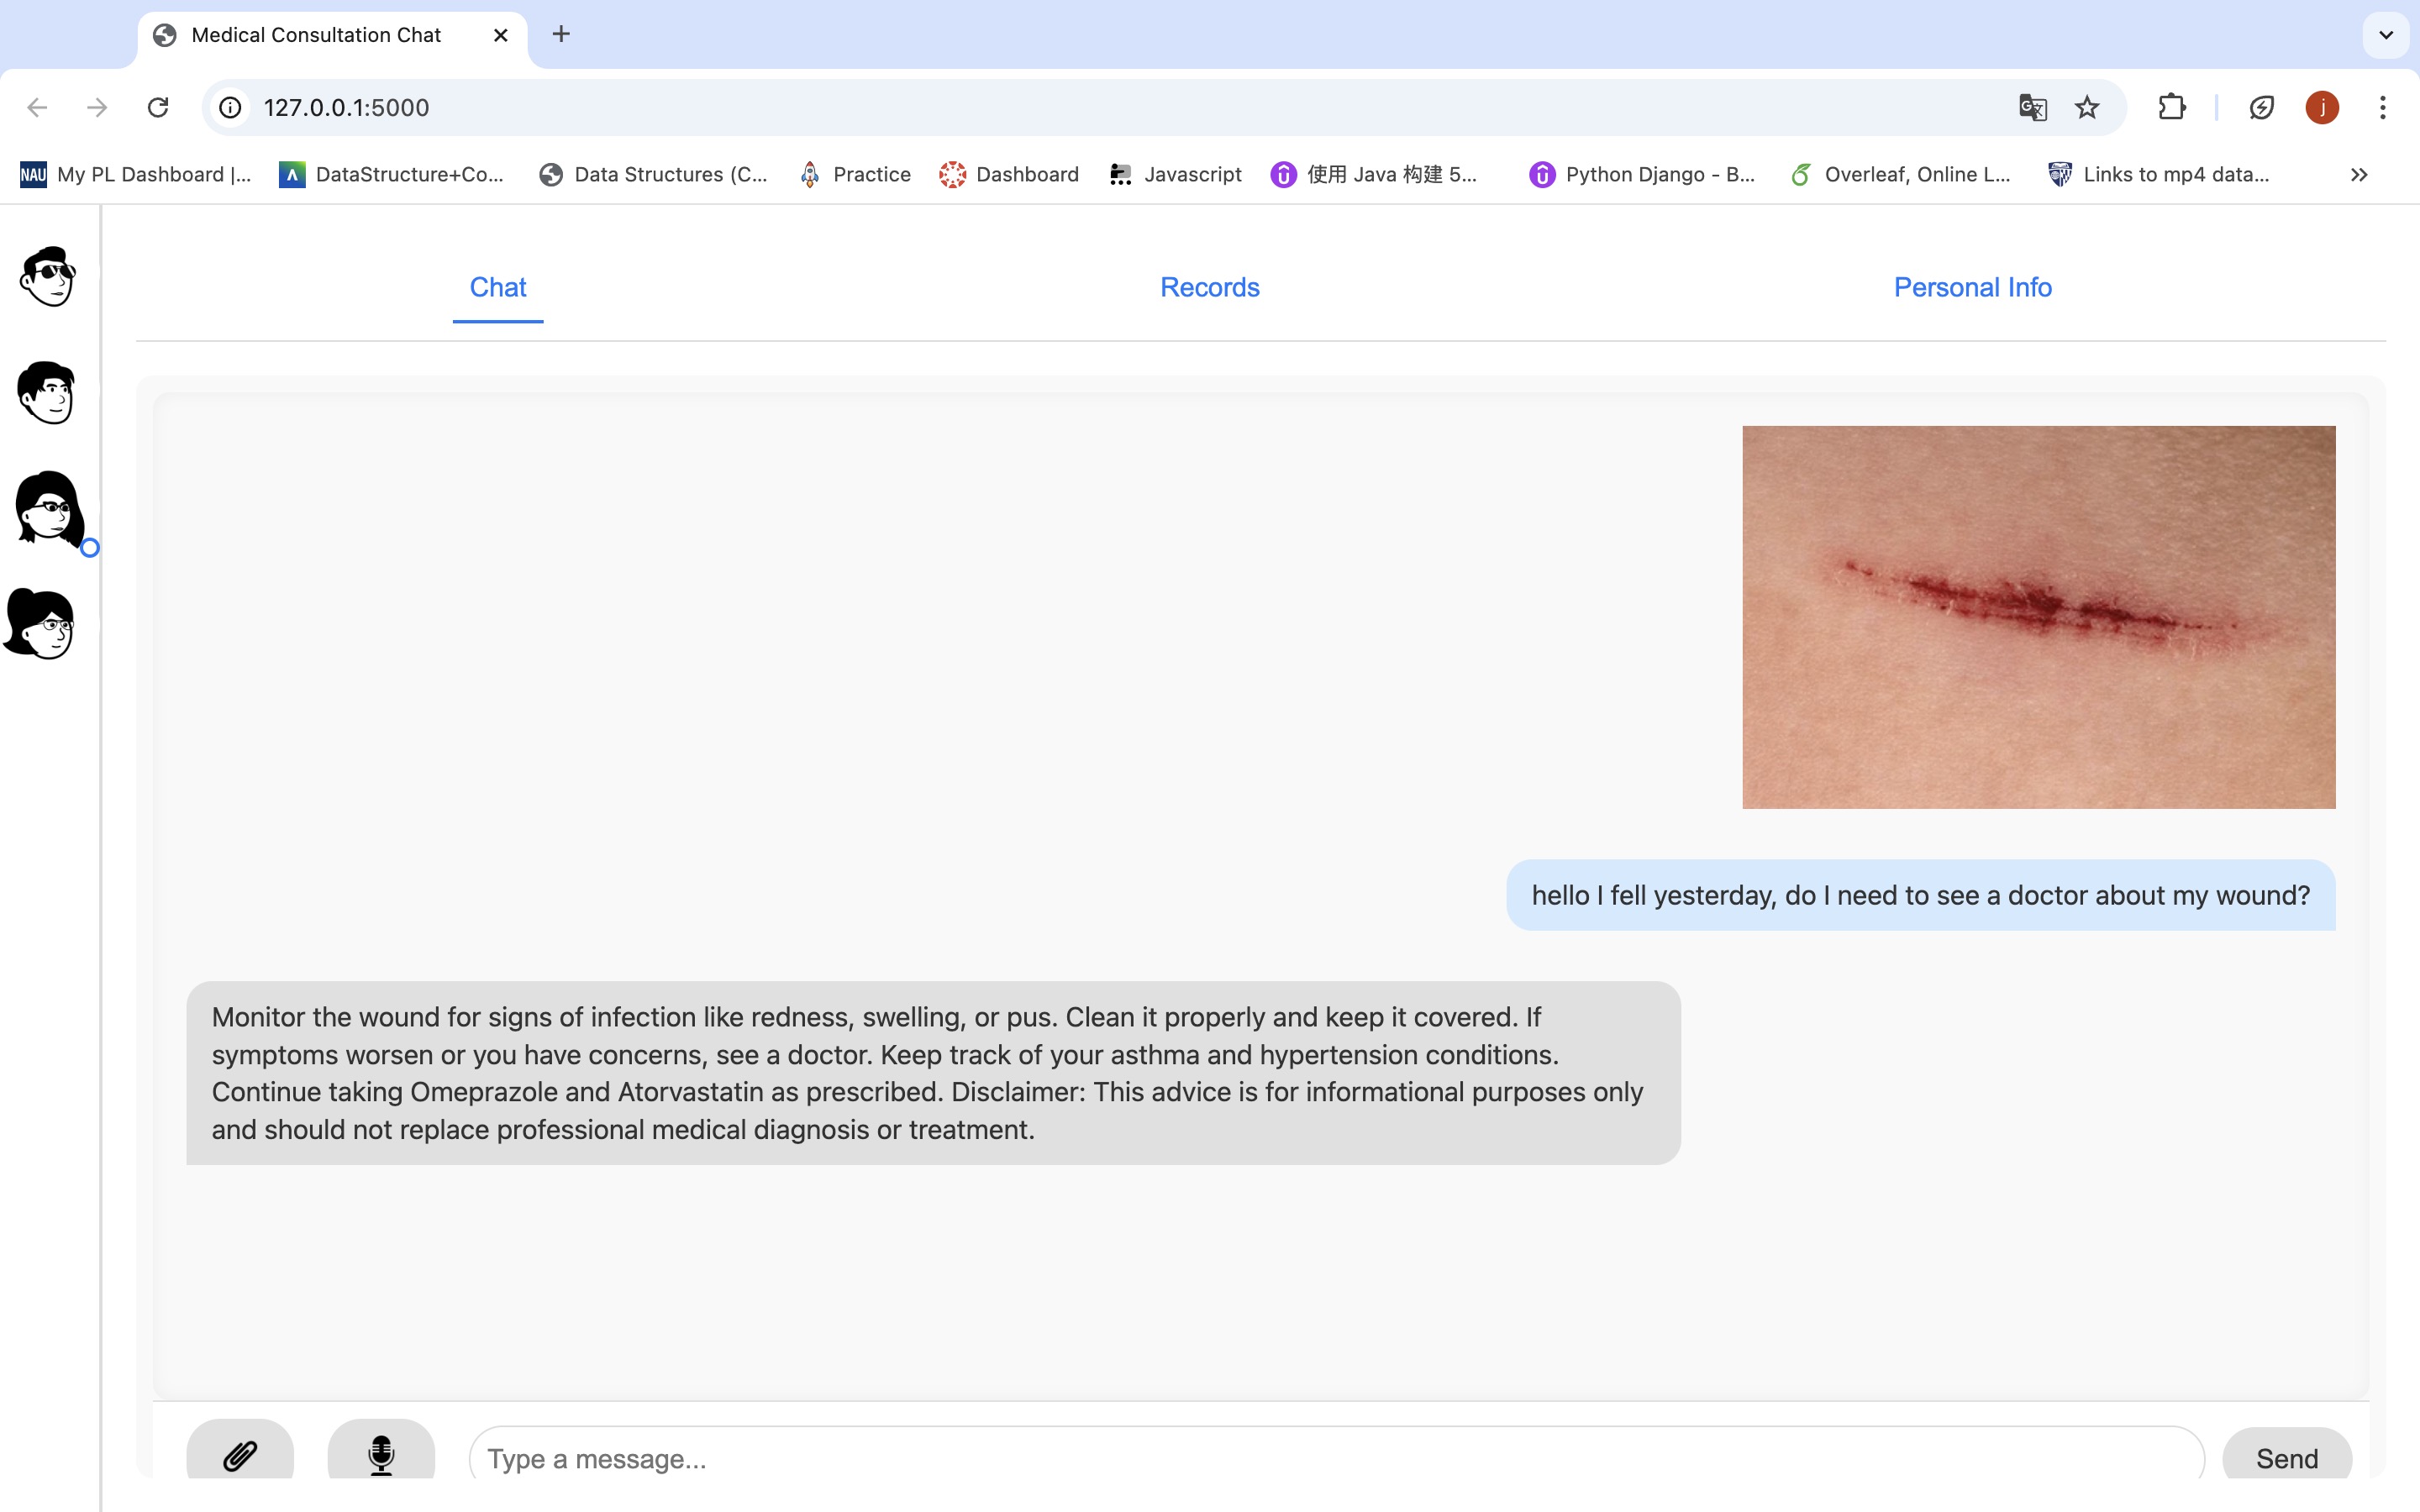Select the sunglasses avatar in sidebar
Image resolution: width=2420 pixels, height=1512 pixels.
47,276
